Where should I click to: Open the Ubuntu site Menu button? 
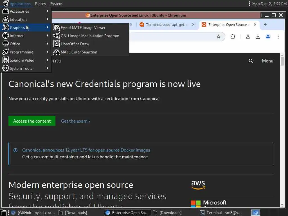(268, 61)
